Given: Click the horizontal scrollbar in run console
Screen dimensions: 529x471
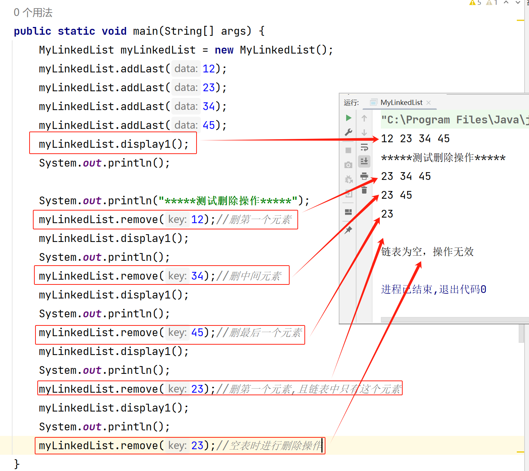Looking at the screenshot, I should tap(455, 320).
